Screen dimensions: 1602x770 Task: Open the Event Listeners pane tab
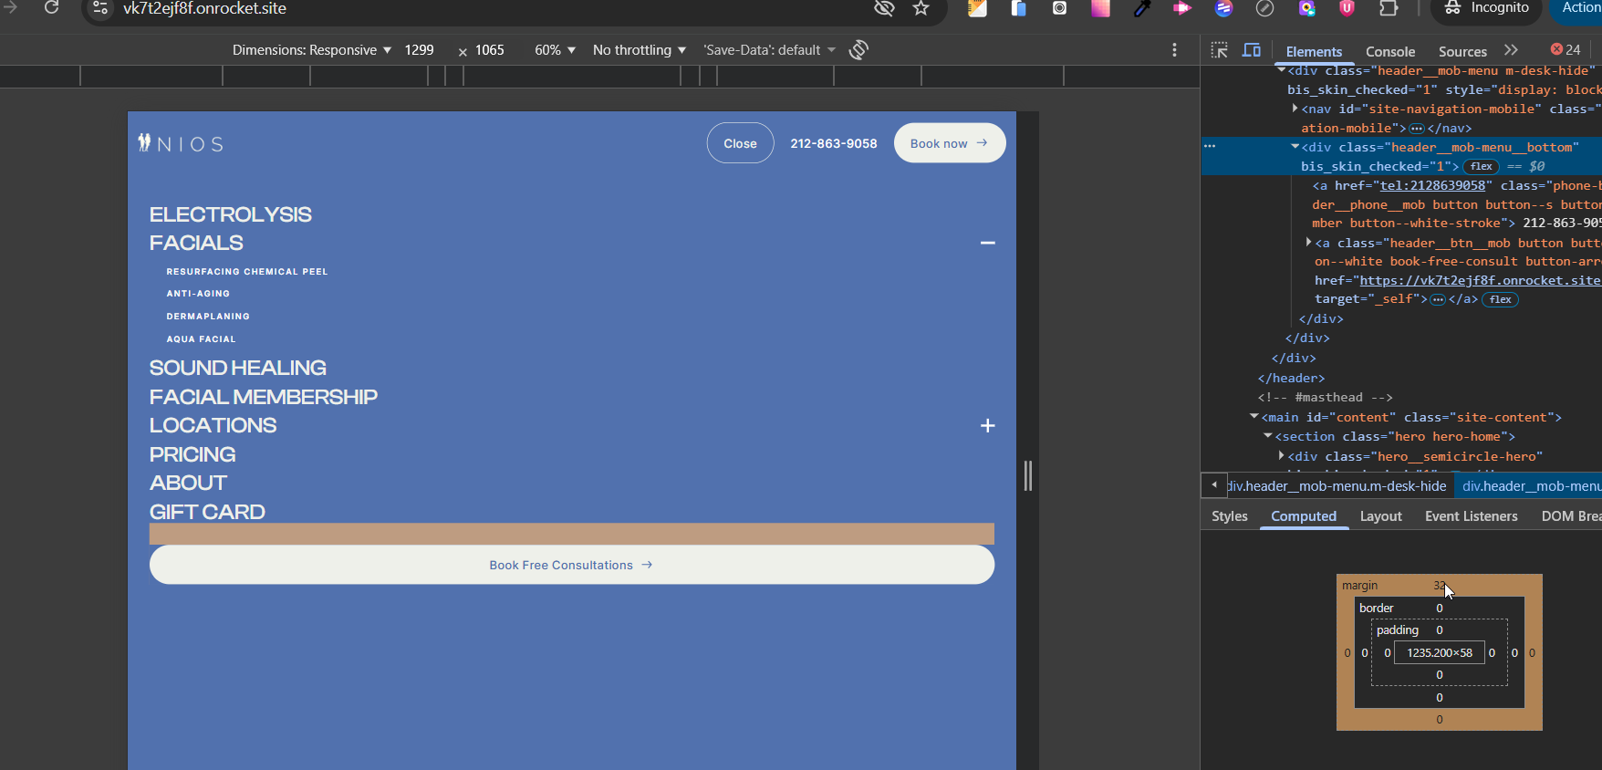click(x=1472, y=516)
